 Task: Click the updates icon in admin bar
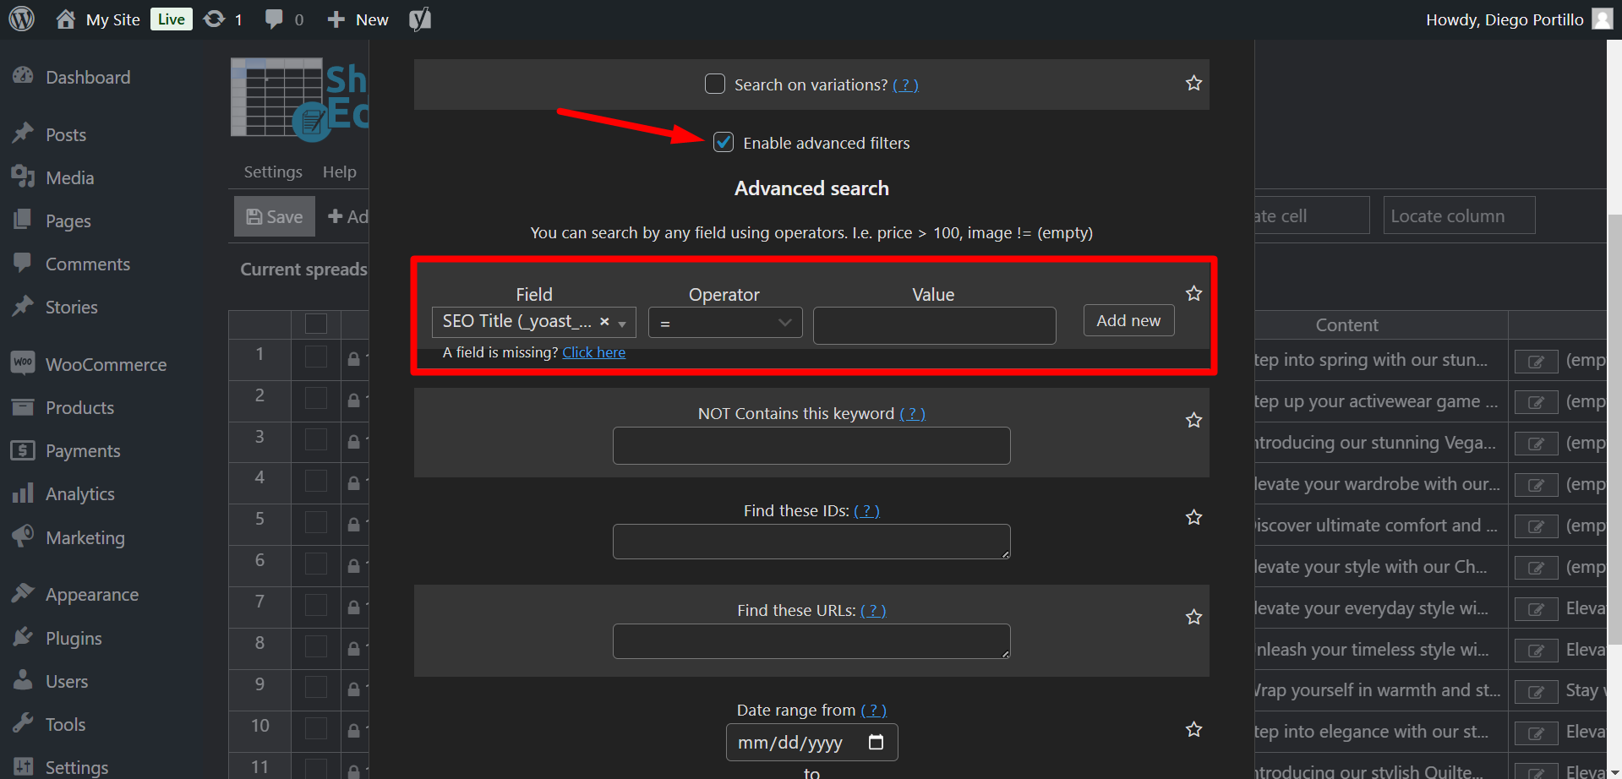click(215, 19)
